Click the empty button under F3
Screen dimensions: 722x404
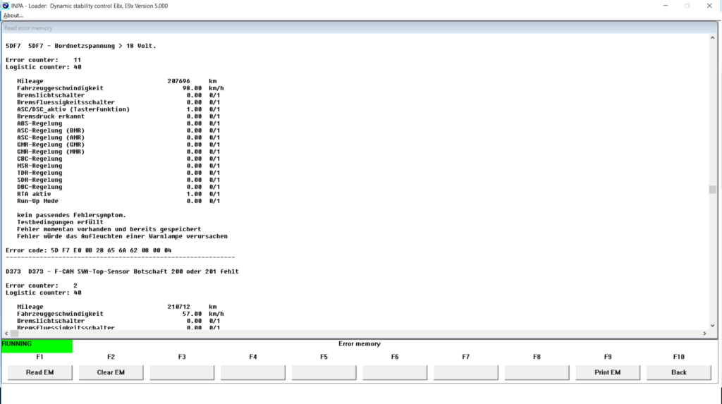tap(182, 372)
